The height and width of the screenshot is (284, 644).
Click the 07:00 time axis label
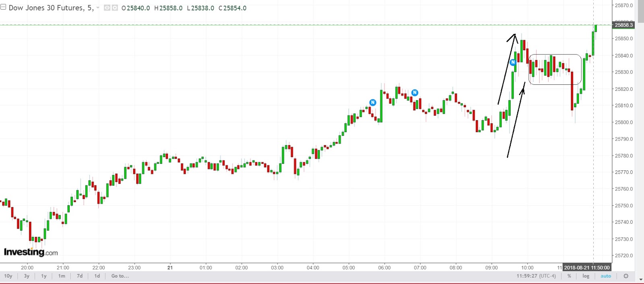click(x=420, y=268)
